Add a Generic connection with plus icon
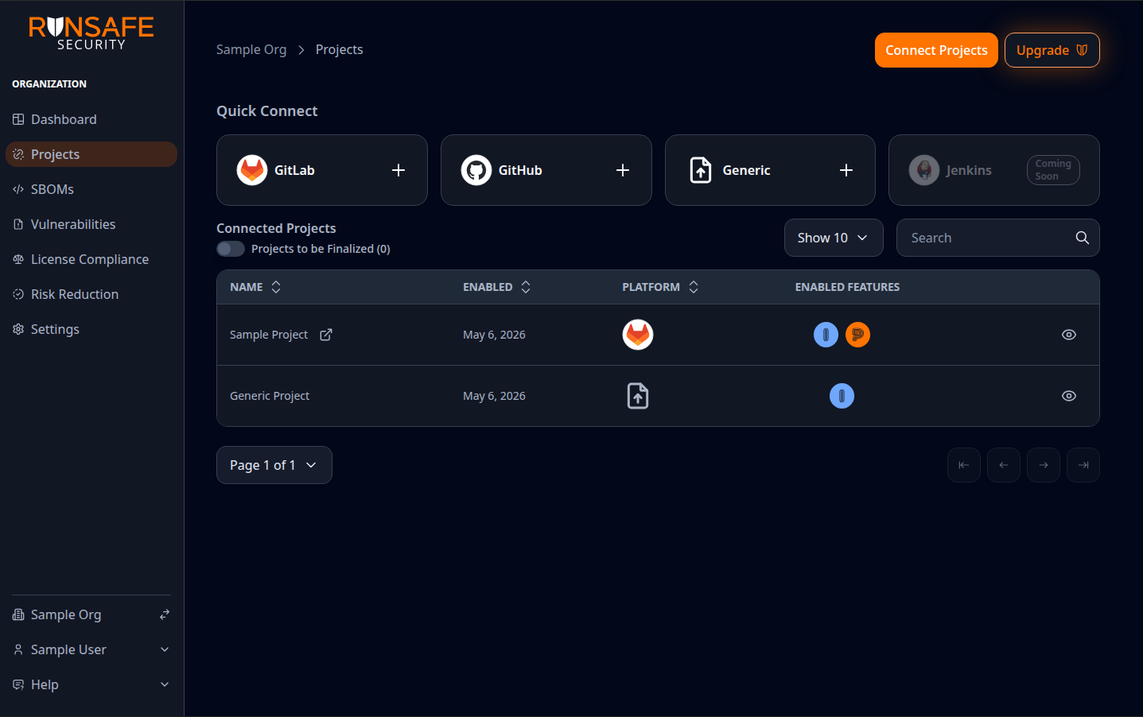The height and width of the screenshot is (717, 1143). pyautogui.click(x=846, y=170)
